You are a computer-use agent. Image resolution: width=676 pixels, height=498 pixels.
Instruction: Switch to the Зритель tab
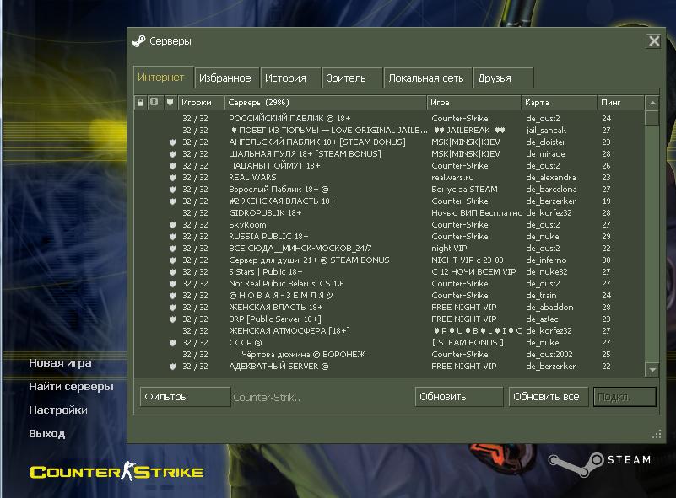coord(352,78)
